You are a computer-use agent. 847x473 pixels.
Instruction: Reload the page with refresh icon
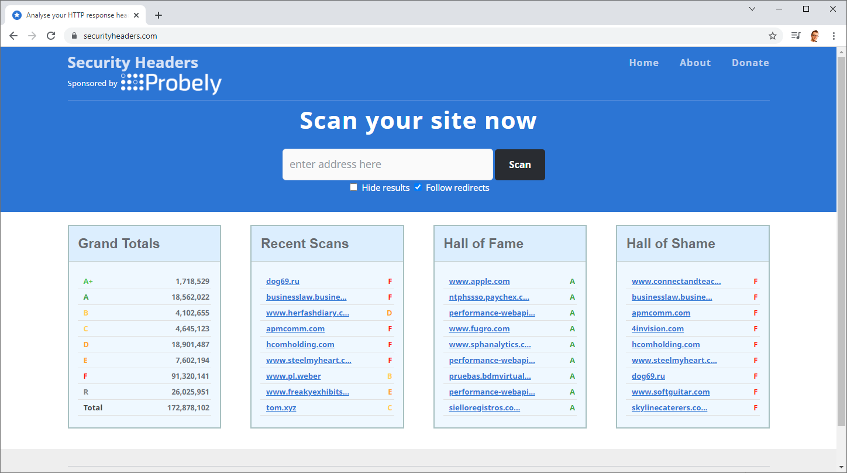click(51, 36)
